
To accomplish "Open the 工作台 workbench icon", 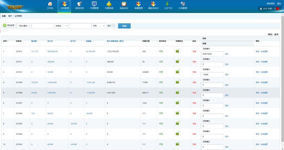I will tap(50, 4).
